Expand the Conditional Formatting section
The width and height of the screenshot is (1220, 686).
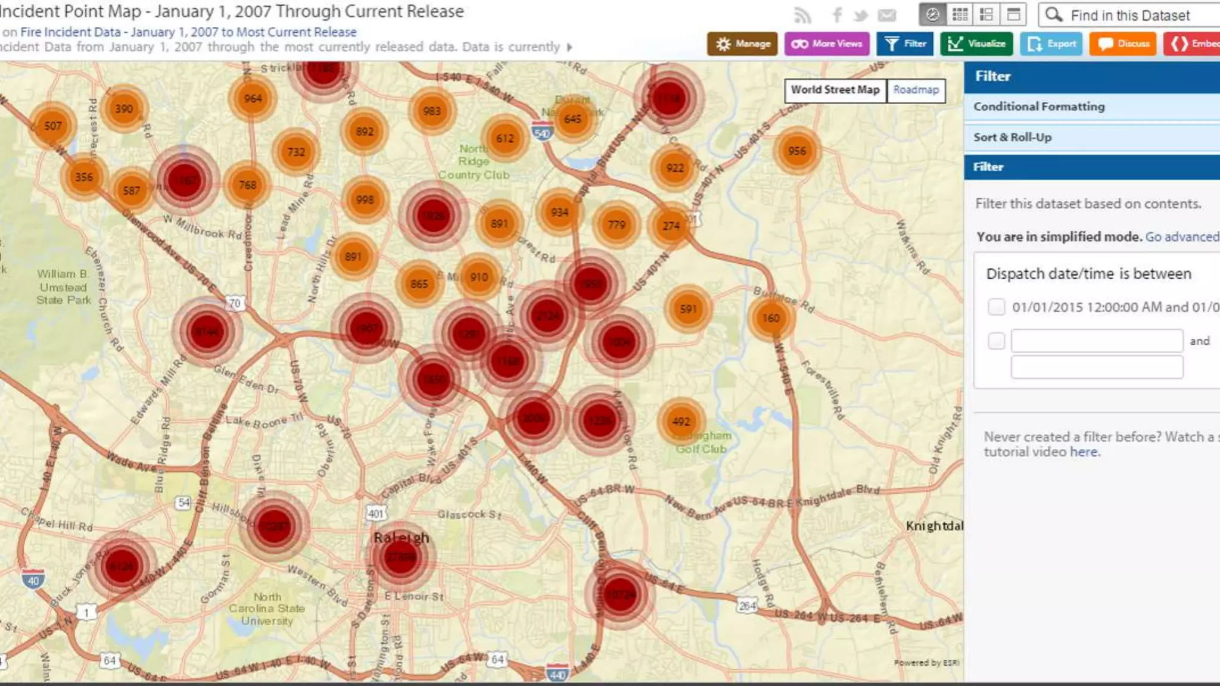tap(1039, 107)
